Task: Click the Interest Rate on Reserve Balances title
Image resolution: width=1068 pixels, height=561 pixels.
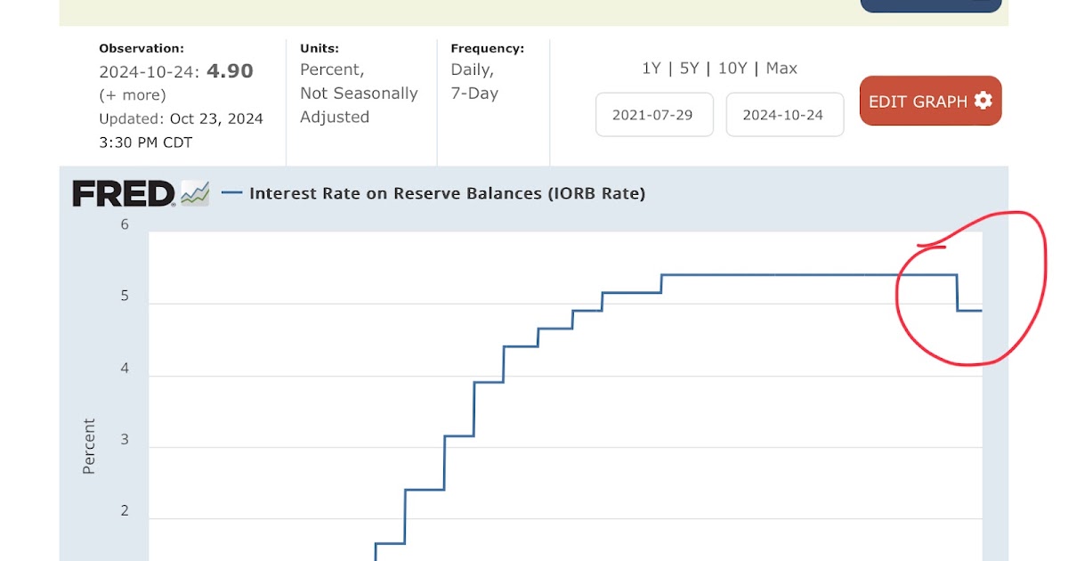Action: 447,193
